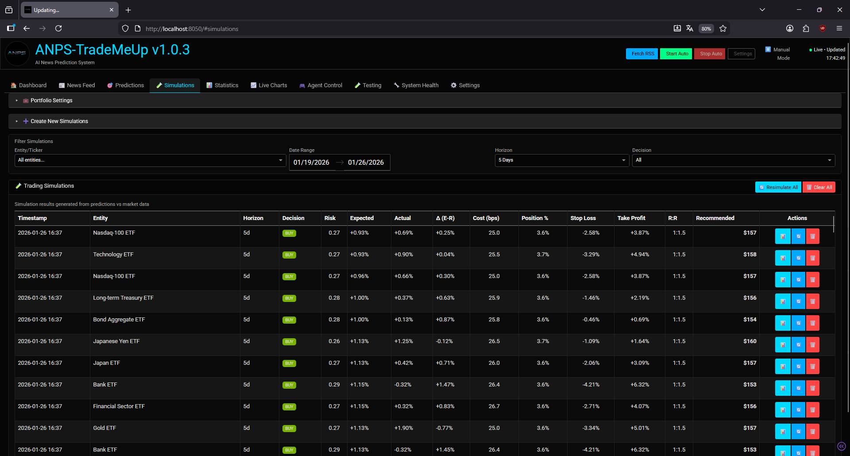Click the Resimulate All button
This screenshot has height=456, width=850.
tap(778, 187)
